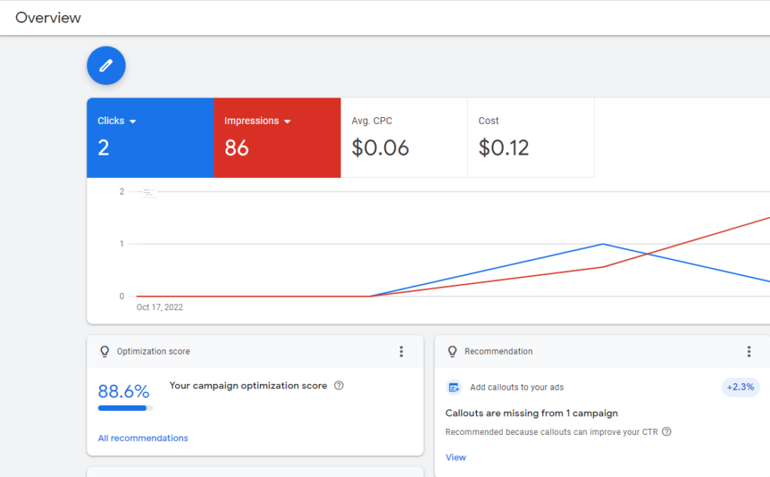770x477 pixels.
Task: Click the 88.6% optimization score link
Action: [x=123, y=391]
